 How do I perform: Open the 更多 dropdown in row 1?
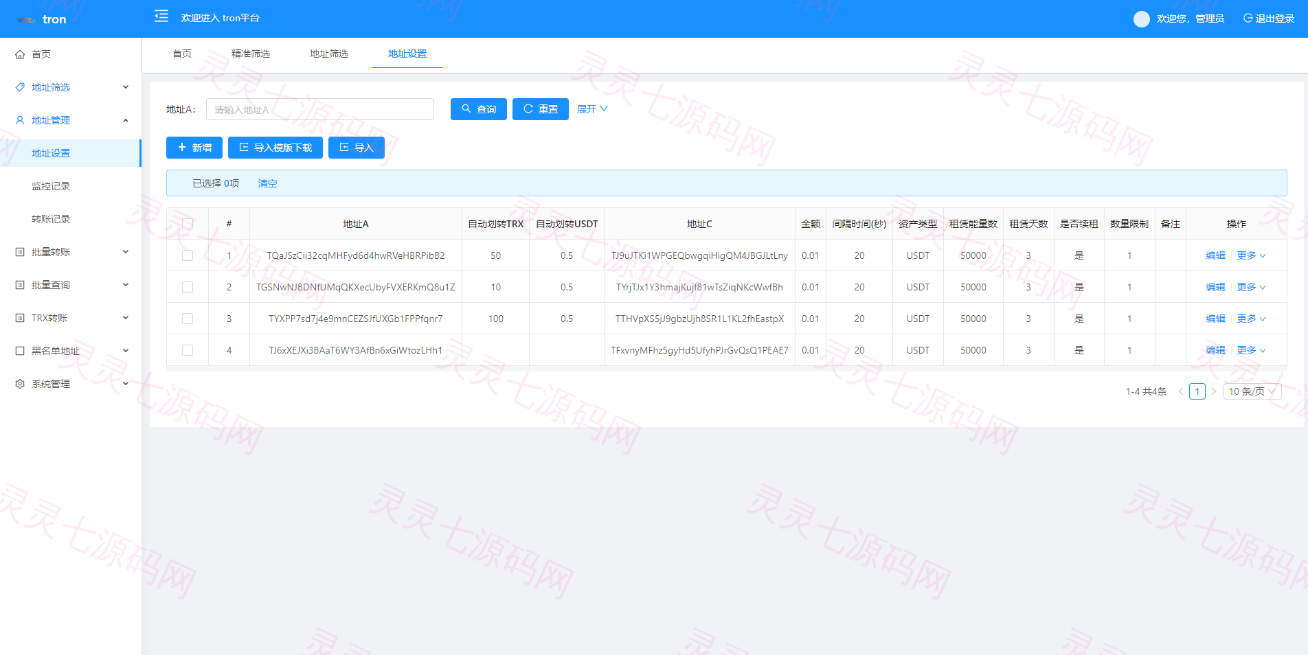pyautogui.click(x=1251, y=255)
